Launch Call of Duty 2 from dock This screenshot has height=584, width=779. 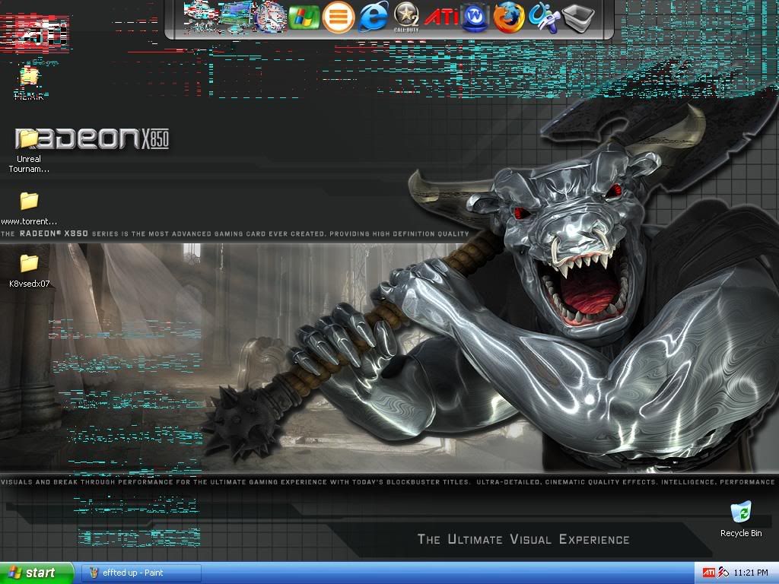click(406, 17)
